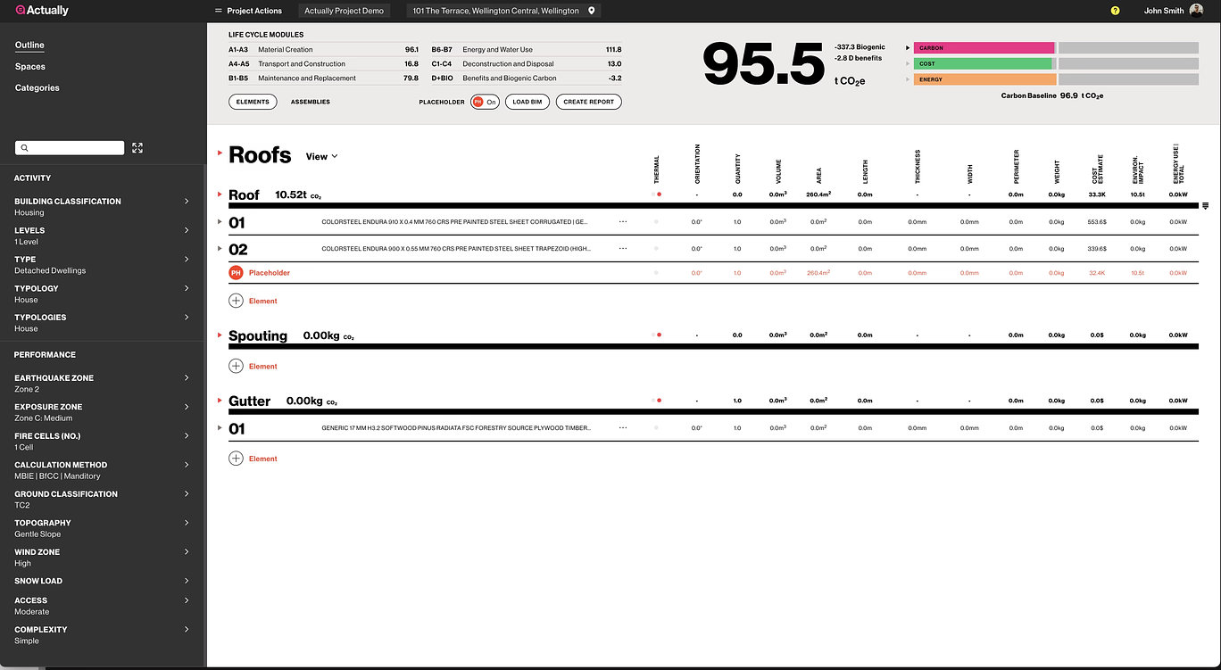
Task: Open the View dropdown next to Roofs
Action: (321, 156)
